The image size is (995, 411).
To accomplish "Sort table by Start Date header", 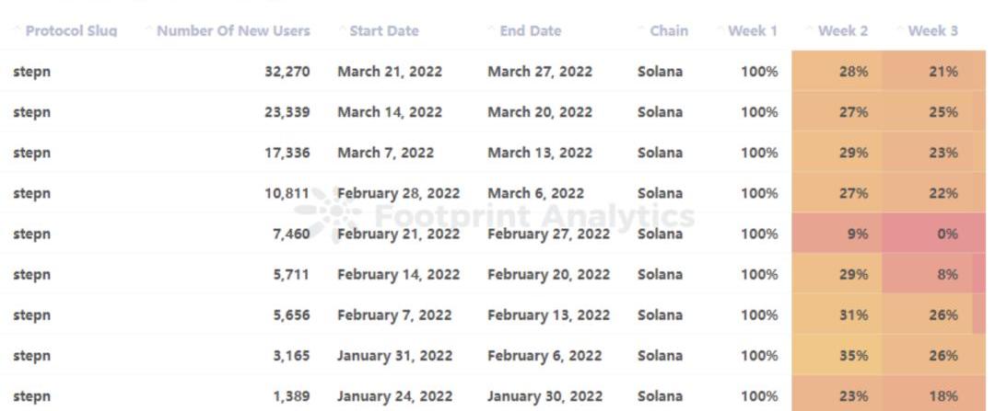I will [x=384, y=31].
